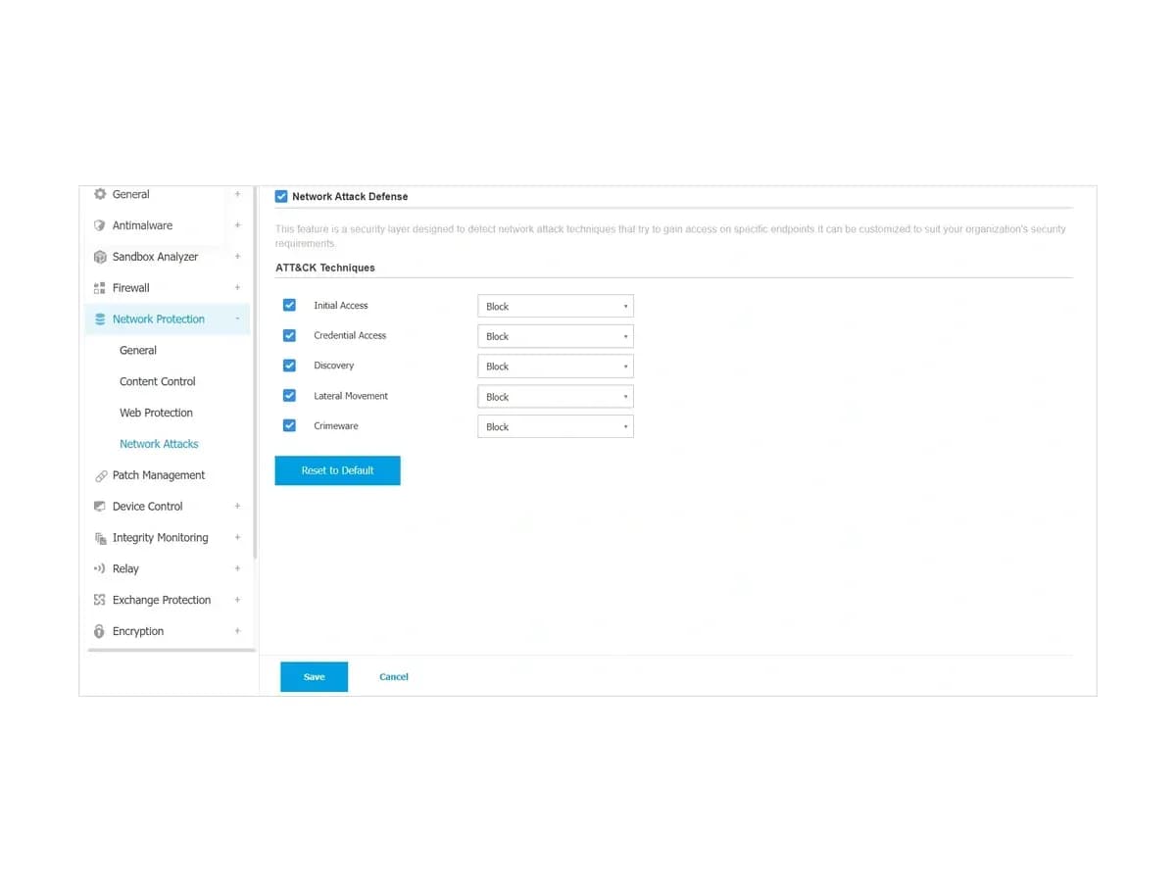Uncheck the Credential Access checkbox
Screen dimensions: 1176x882
289,335
